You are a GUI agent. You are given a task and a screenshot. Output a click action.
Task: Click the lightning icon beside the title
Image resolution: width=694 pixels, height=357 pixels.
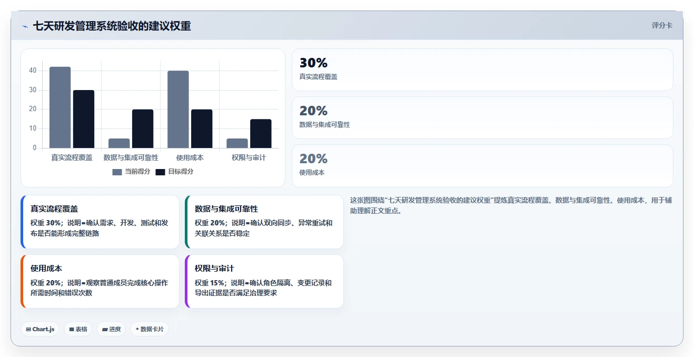point(25,26)
